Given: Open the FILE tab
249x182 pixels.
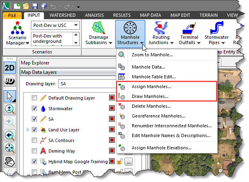Looking at the screenshot, I should (12, 16).
